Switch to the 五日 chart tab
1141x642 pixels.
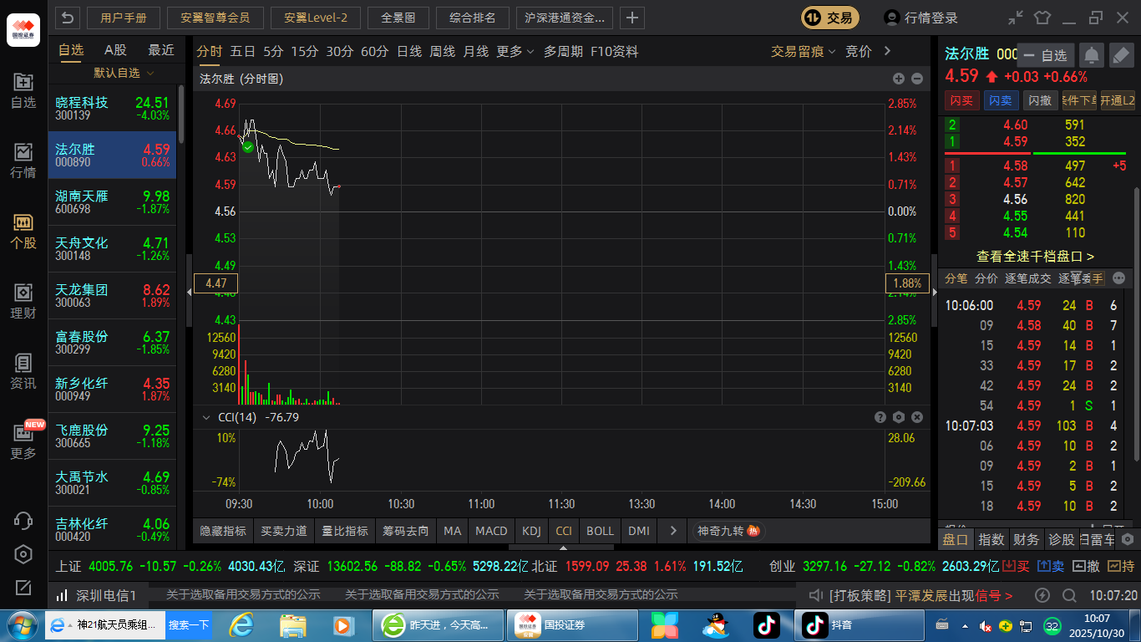tap(243, 51)
